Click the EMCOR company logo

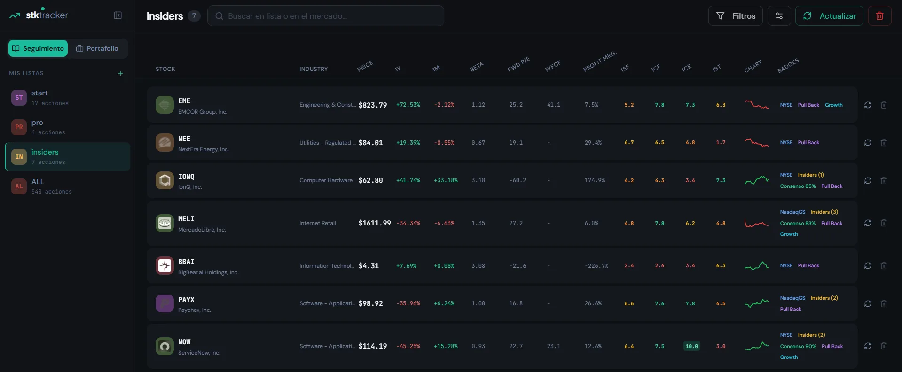click(x=165, y=105)
